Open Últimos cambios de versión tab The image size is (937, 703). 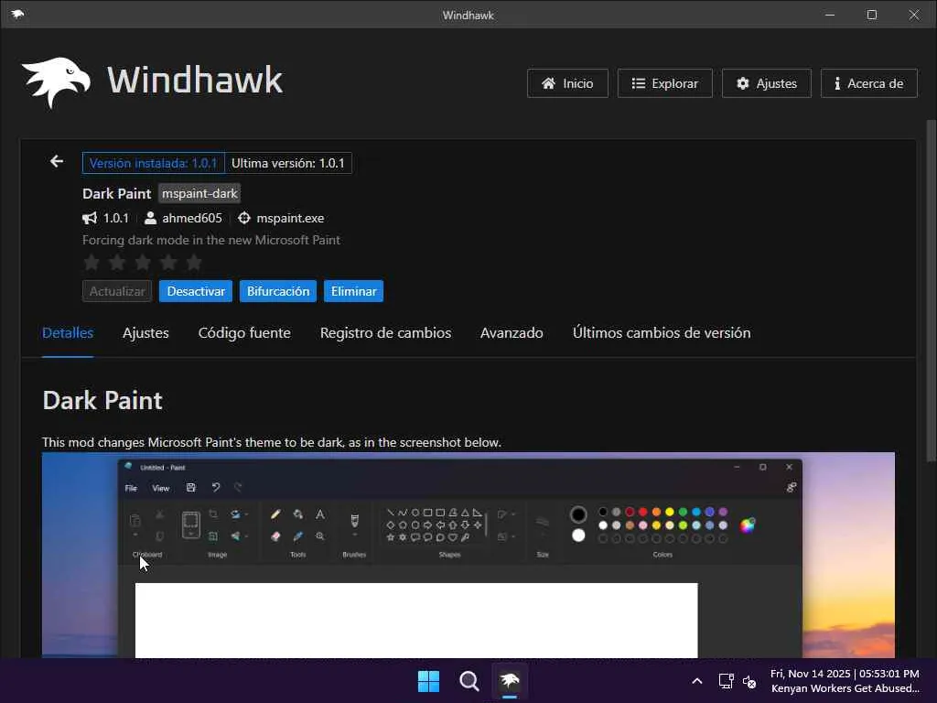pyautogui.click(x=662, y=333)
